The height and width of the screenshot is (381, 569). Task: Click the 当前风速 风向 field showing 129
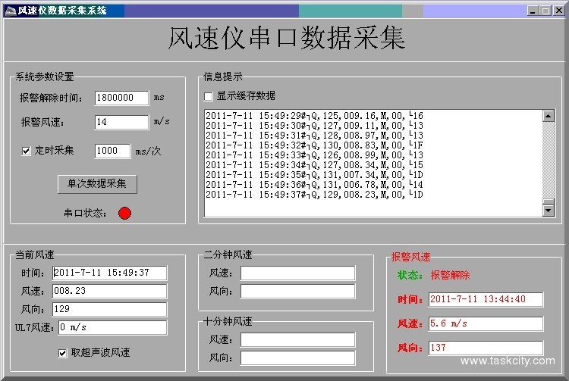tap(109, 309)
